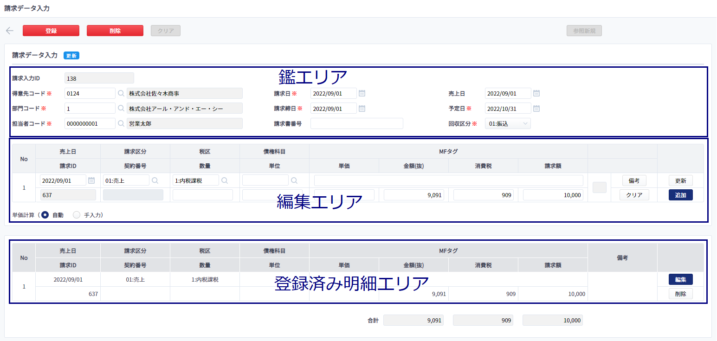Search 請求区分 next to 01:売上
The image size is (717, 341).
(155, 180)
